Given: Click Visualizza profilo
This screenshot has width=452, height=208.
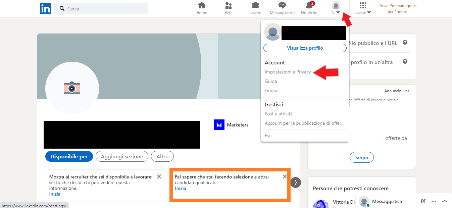Looking at the screenshot, I should 304,48.
